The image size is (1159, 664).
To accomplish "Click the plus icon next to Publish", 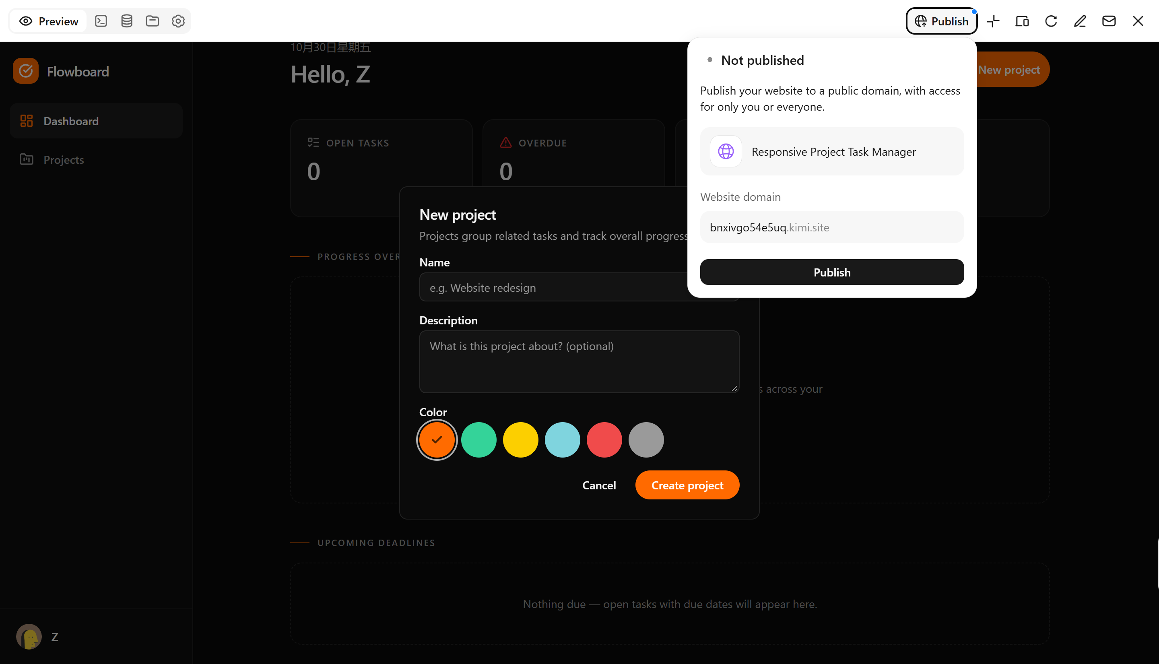I will (x=993, y=21).
